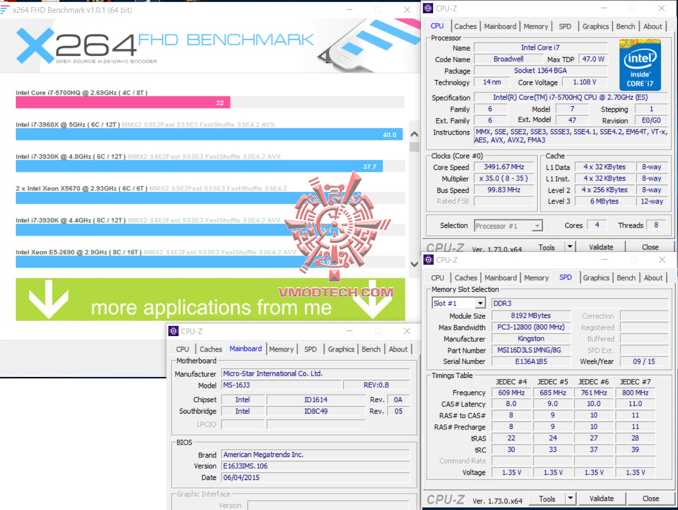The image size is (678, 510).
Task: Click the motherboard Model value "MS-16J3"
Action: pyautogui.click(x=281, y=385)
